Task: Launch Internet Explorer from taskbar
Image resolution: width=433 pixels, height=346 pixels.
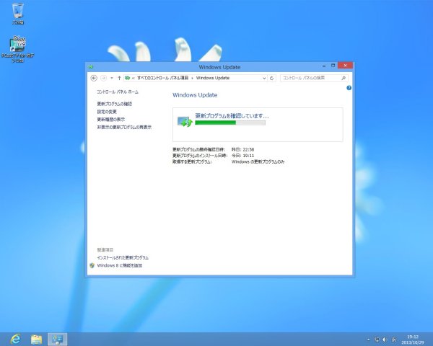Action: click(x=15, y=339)
